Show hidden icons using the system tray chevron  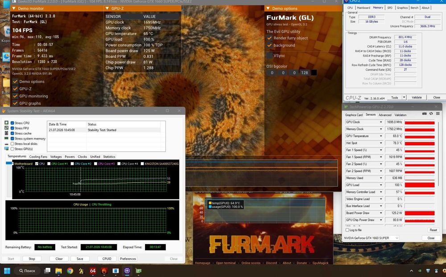[411, 271]
